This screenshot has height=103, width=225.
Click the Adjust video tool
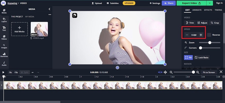(x=202, y=23)
